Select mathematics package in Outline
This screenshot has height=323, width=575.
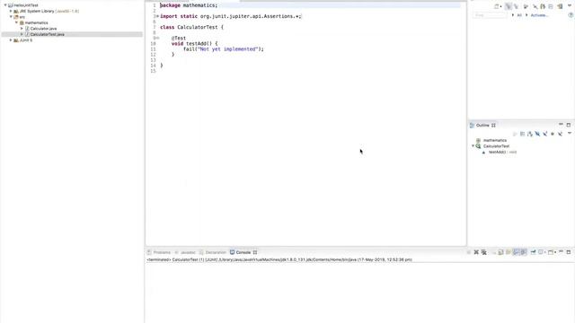[495, 140]
